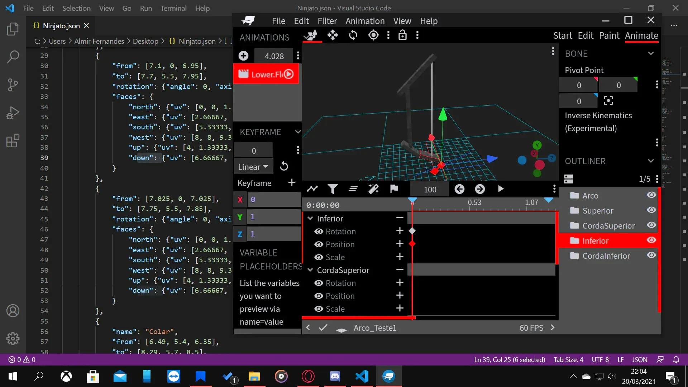Select the Rotate tool in Blockbench toolbar
The height and width of the screenshot is (387, 688).
point(353,35)
